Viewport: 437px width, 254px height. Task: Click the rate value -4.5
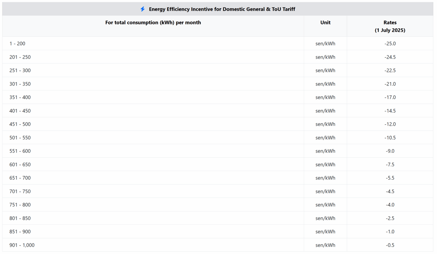pos(390,191)
